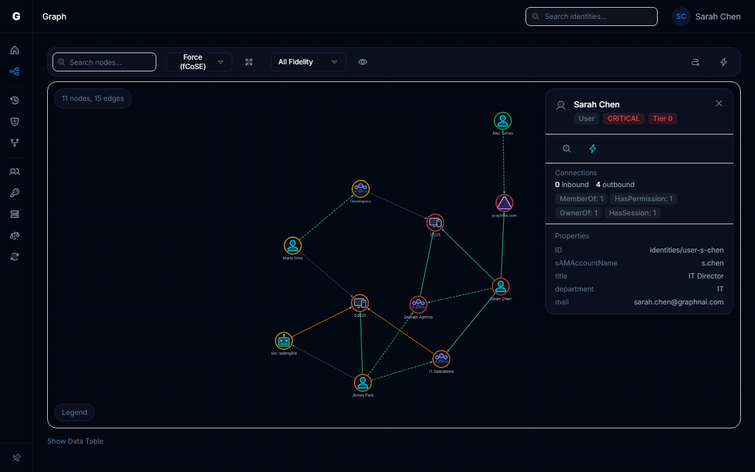Click the shield security icon in sidebar

15,122
